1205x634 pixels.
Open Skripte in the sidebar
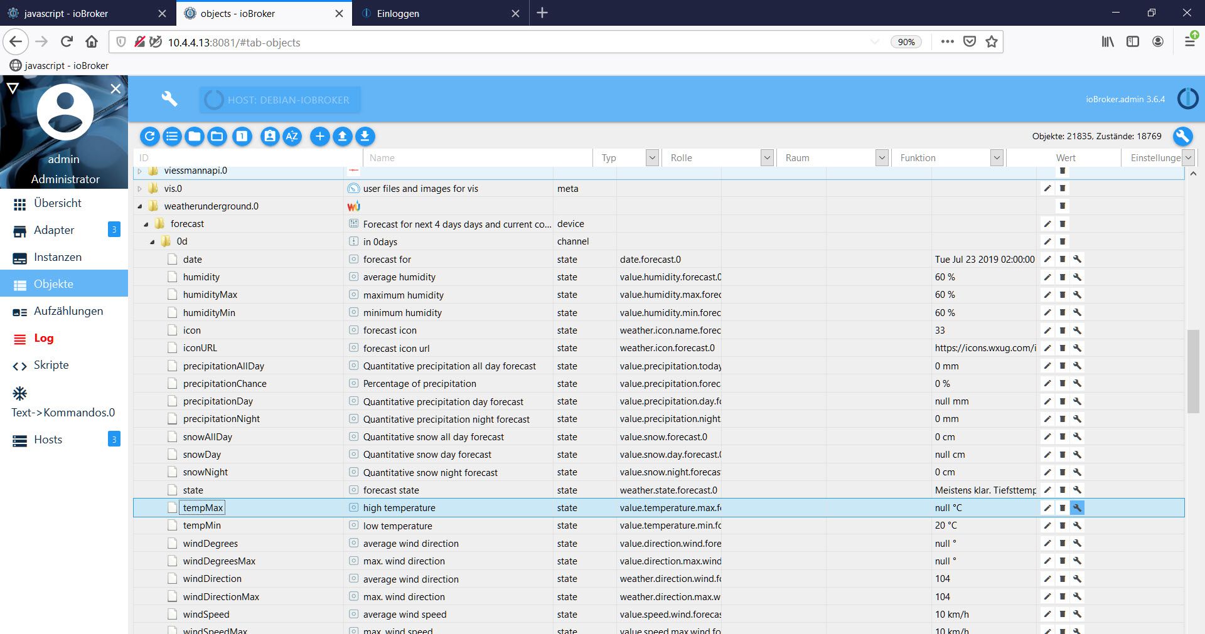(x=64, y=365)
